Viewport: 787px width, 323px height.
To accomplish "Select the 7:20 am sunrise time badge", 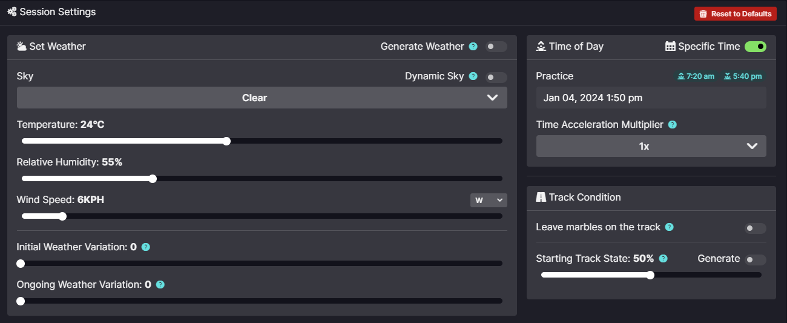I will 696,76.
